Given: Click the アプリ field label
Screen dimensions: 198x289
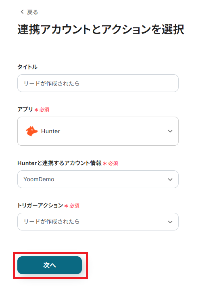Looking at the screenshot, I should click(x=25, y=109).
